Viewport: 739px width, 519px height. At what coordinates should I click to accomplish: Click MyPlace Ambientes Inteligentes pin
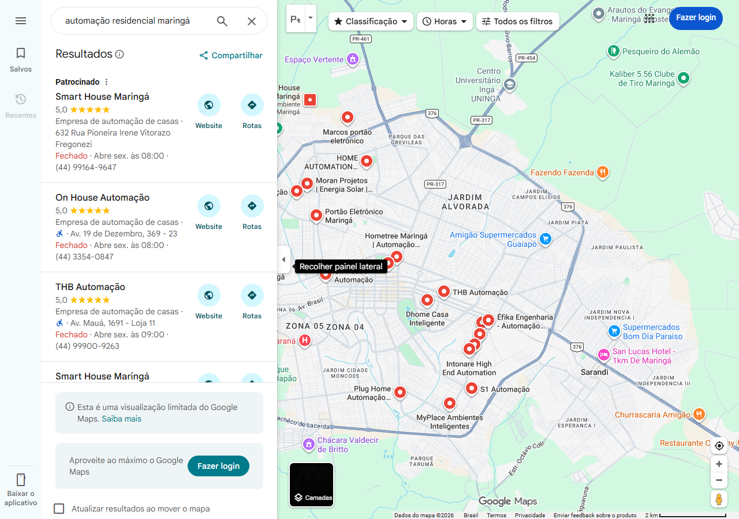[450, 403]
